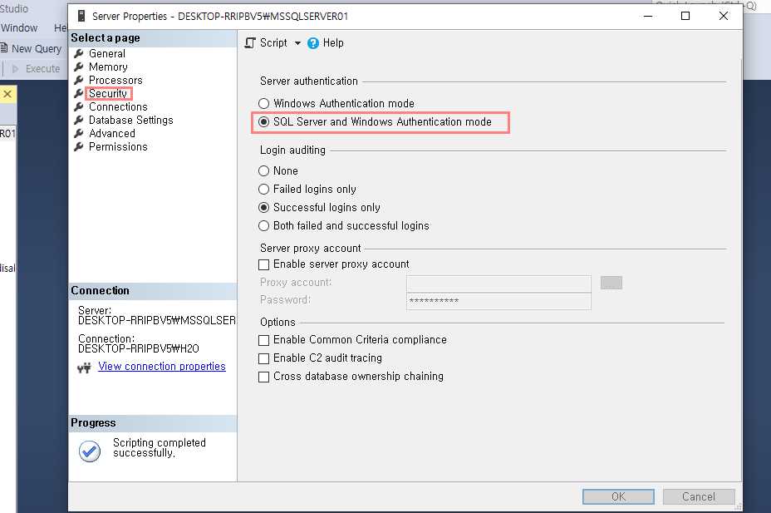Viewport: 771px width, 513px height.
Task: Click the OK button
Action: pyautogui.click(x=618, y=496)
